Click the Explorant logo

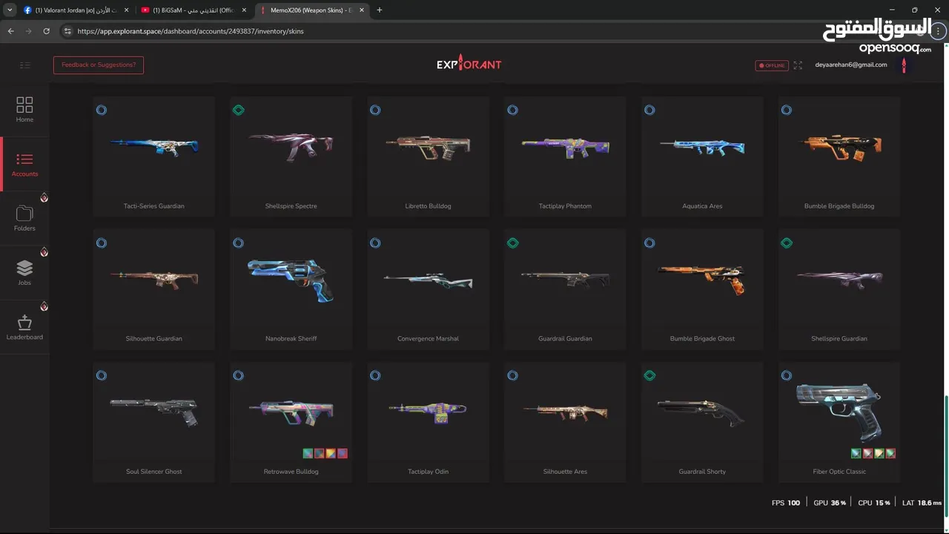(x=469, y=64)
